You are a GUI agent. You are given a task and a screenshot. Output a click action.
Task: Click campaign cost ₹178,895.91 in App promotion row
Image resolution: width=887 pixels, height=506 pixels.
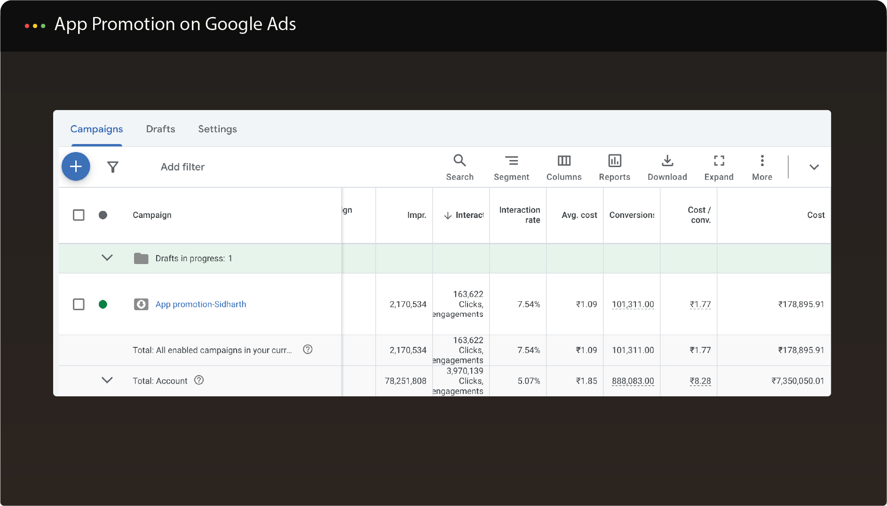pyautogui.click(x=801, y=305)
